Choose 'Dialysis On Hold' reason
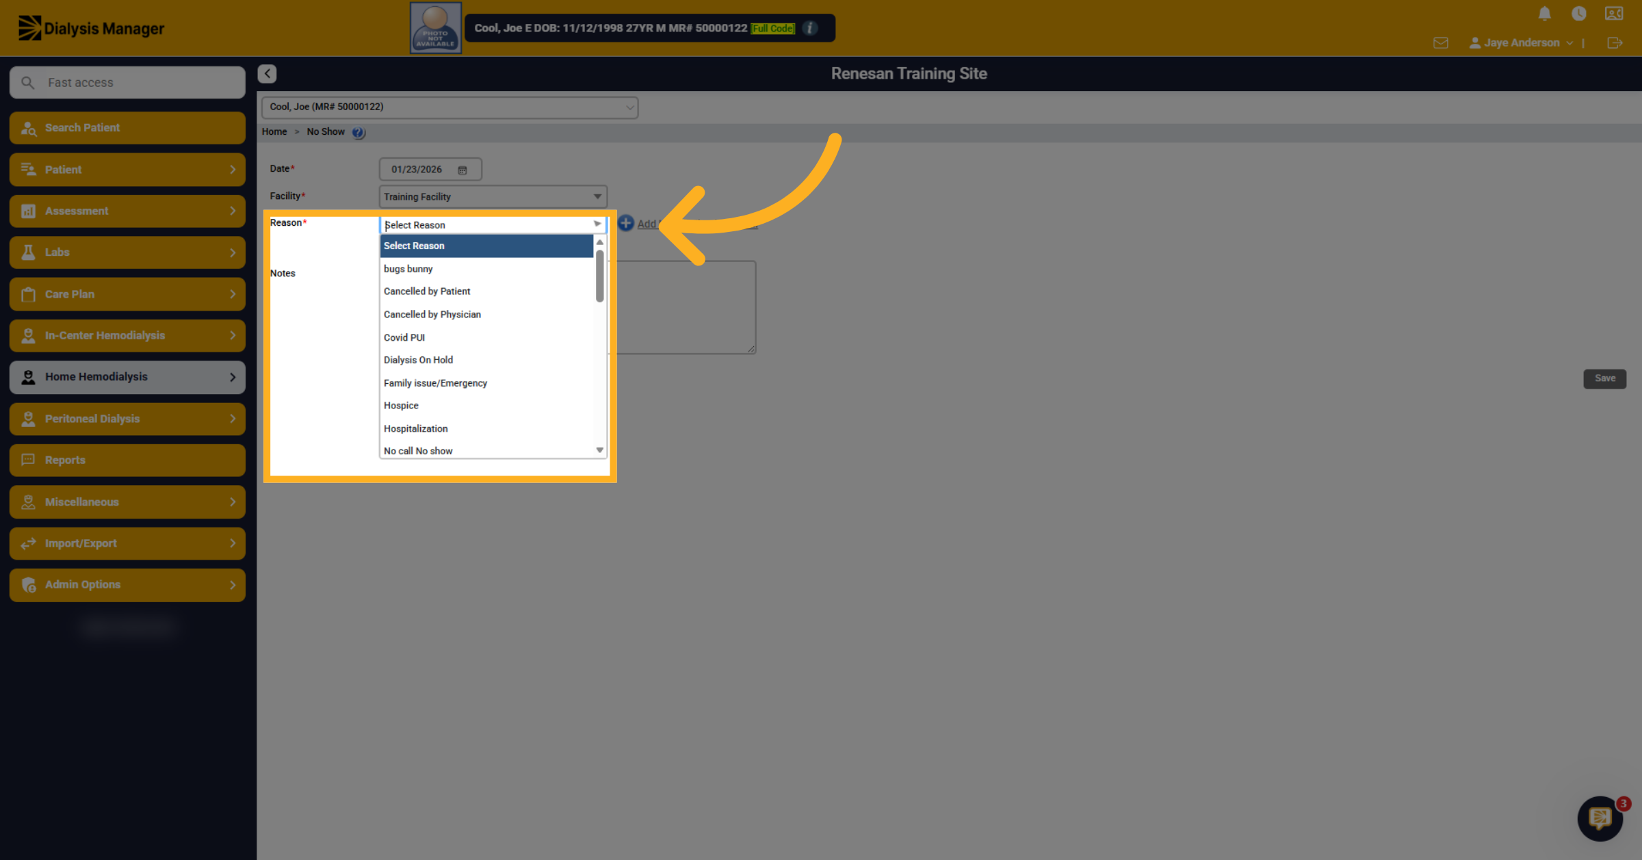Screen dimensions: 1642x860 pos(486,360)
